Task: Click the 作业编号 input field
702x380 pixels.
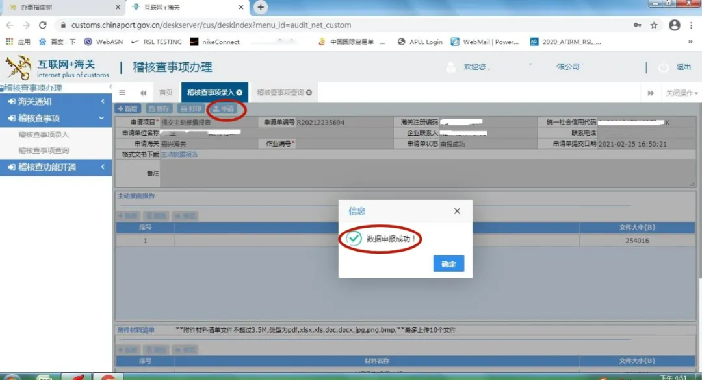Action: click(344, 144)
